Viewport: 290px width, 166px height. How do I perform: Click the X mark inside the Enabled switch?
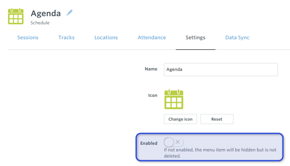(x=178, y=142)
